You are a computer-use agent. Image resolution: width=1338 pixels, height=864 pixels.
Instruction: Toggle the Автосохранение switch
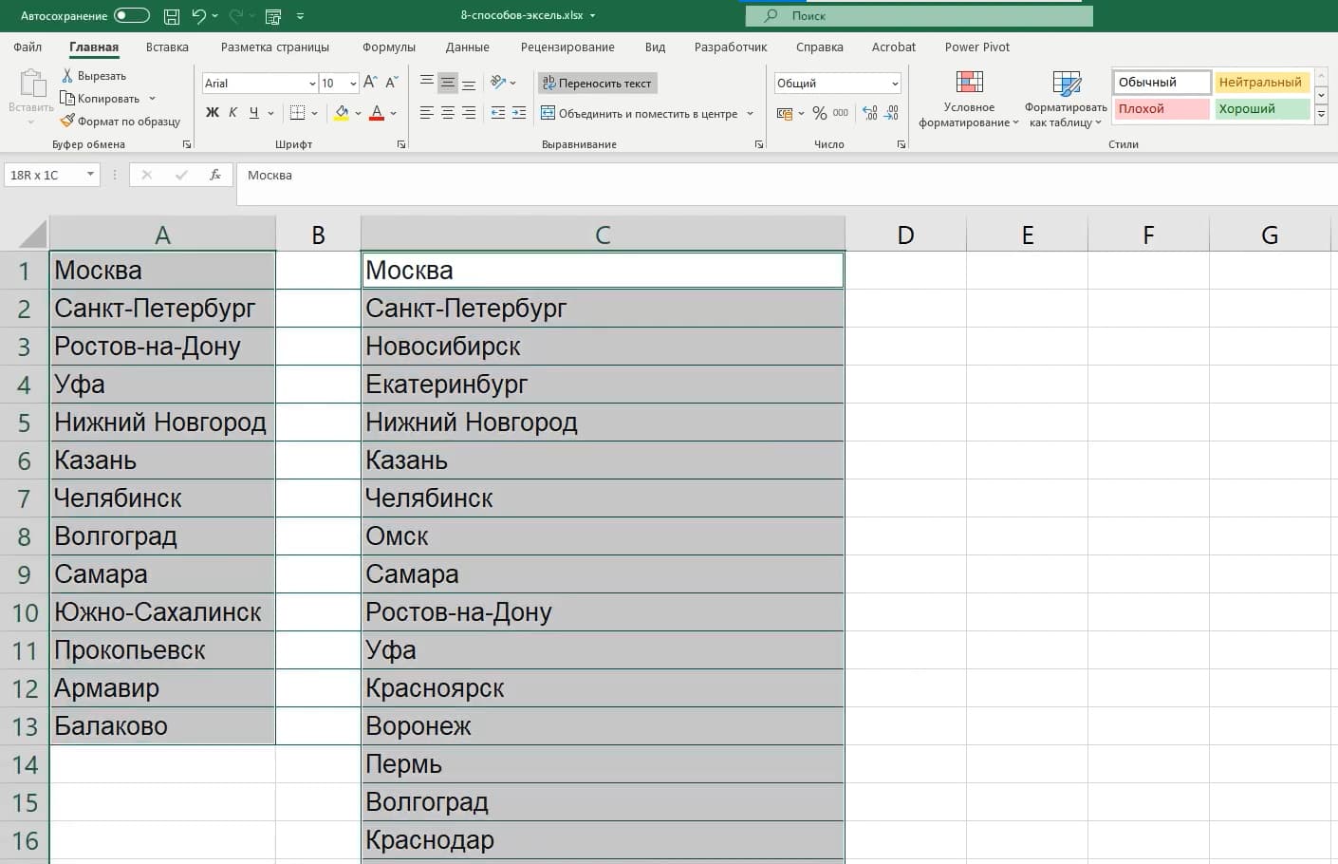click(x=131, y=15)
